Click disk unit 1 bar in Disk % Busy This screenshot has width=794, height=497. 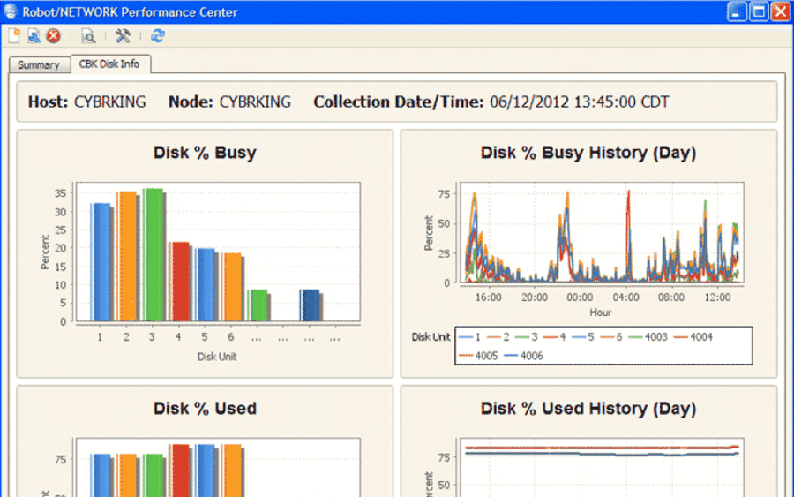click(101, 262)
